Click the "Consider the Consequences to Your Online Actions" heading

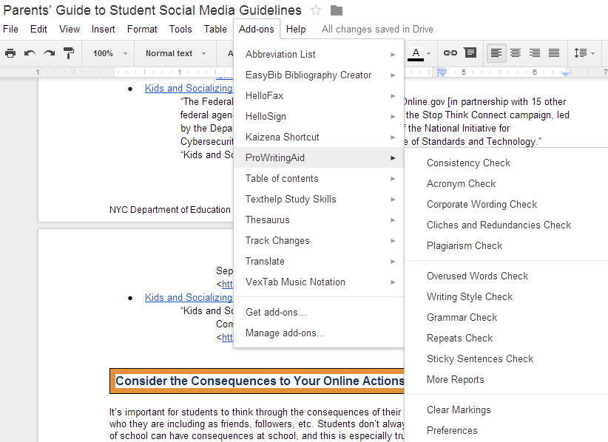coord(260,381)
